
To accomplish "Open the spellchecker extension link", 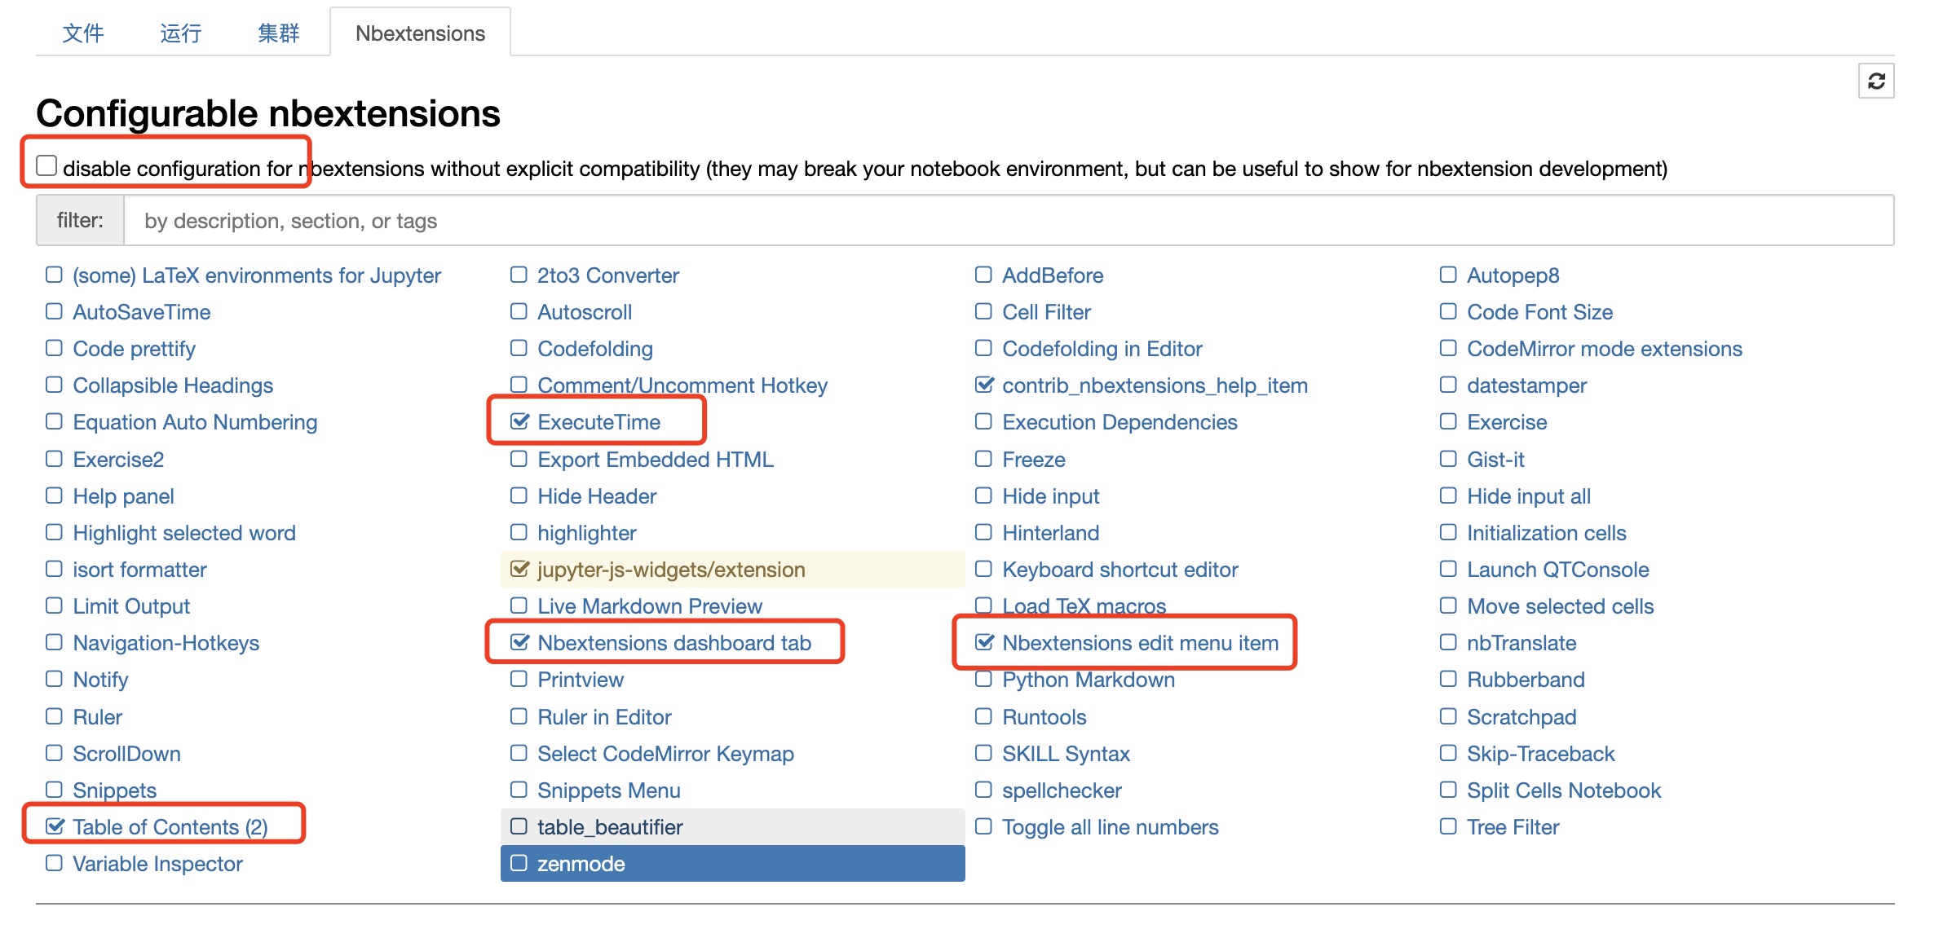I will pos(1062,790).
